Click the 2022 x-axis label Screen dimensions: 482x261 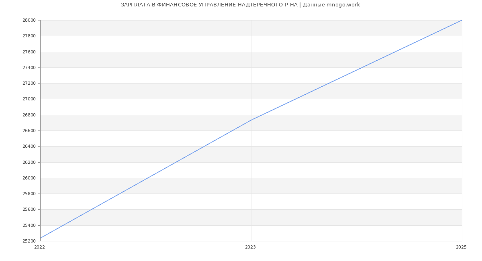(x=39, y=247)
